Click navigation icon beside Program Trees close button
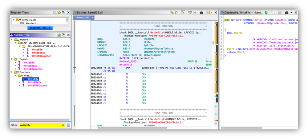The width and height of the screenshot is (308, 139). pyautogui.click(x=64, y=13)
